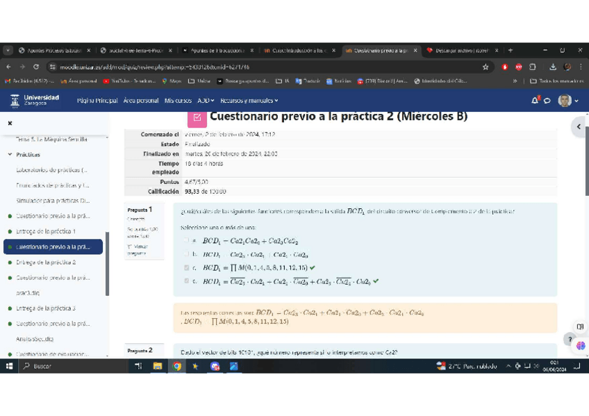
Task: Open Task View in taskbar
Action: [138, 366]
